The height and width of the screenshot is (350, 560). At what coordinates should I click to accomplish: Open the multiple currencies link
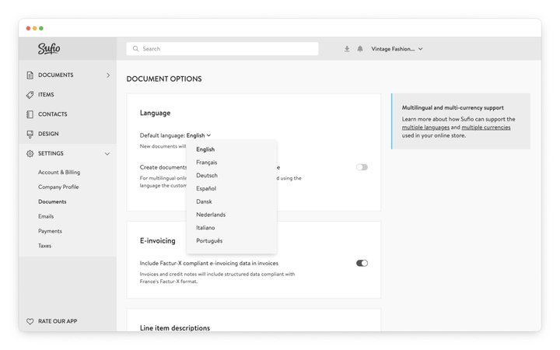point(486,128)
